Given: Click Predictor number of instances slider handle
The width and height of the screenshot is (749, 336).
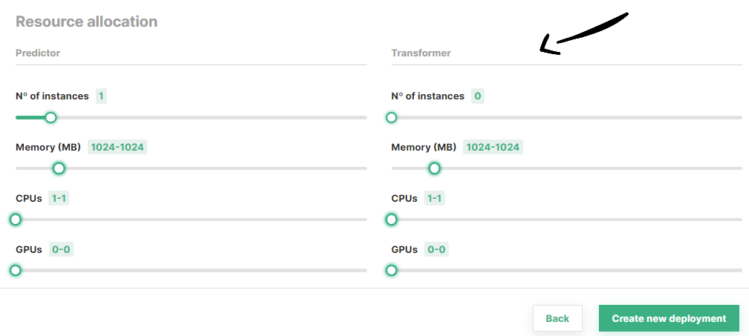Looking at the screenshot, I should 51,117.
